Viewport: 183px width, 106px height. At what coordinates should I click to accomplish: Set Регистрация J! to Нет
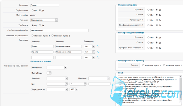[x=148, y=20]
